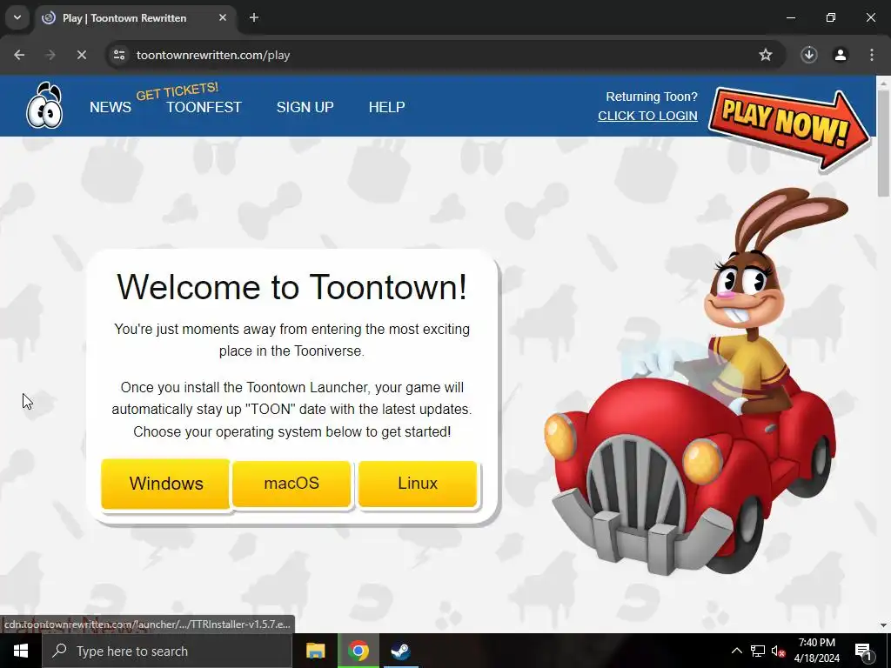
Task: Bookmark this page with the star
Action: click(x=766, y=55)
